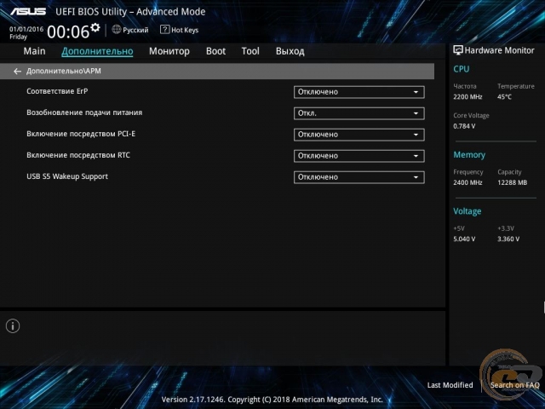Click the 45°C temperature value
The image size is (545, 409).
coord(504,97)
